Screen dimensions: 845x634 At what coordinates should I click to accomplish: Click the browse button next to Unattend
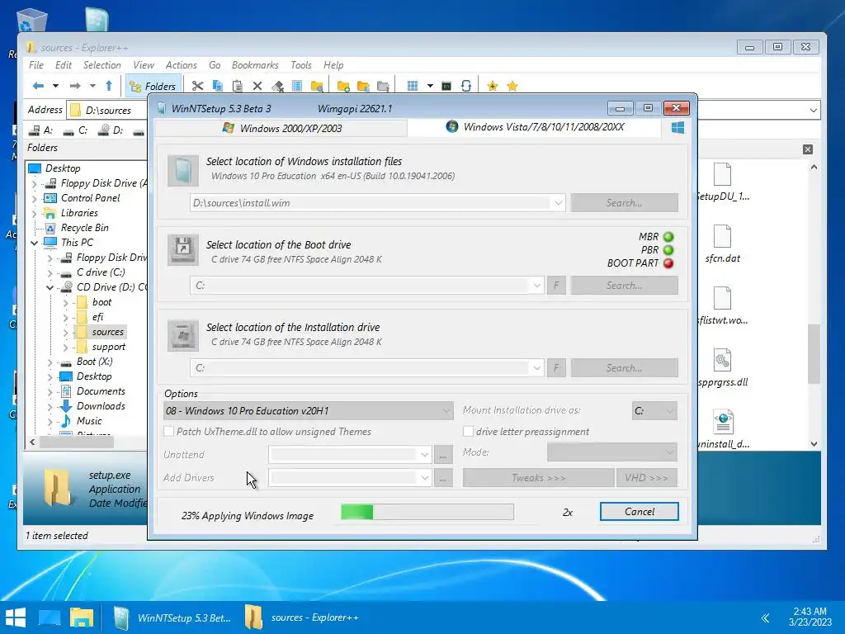pos(442,455)
